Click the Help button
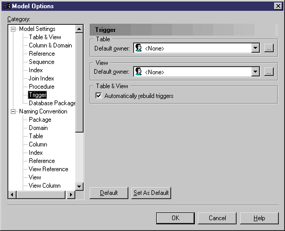285x231 pixels. [x=259, y=218]
